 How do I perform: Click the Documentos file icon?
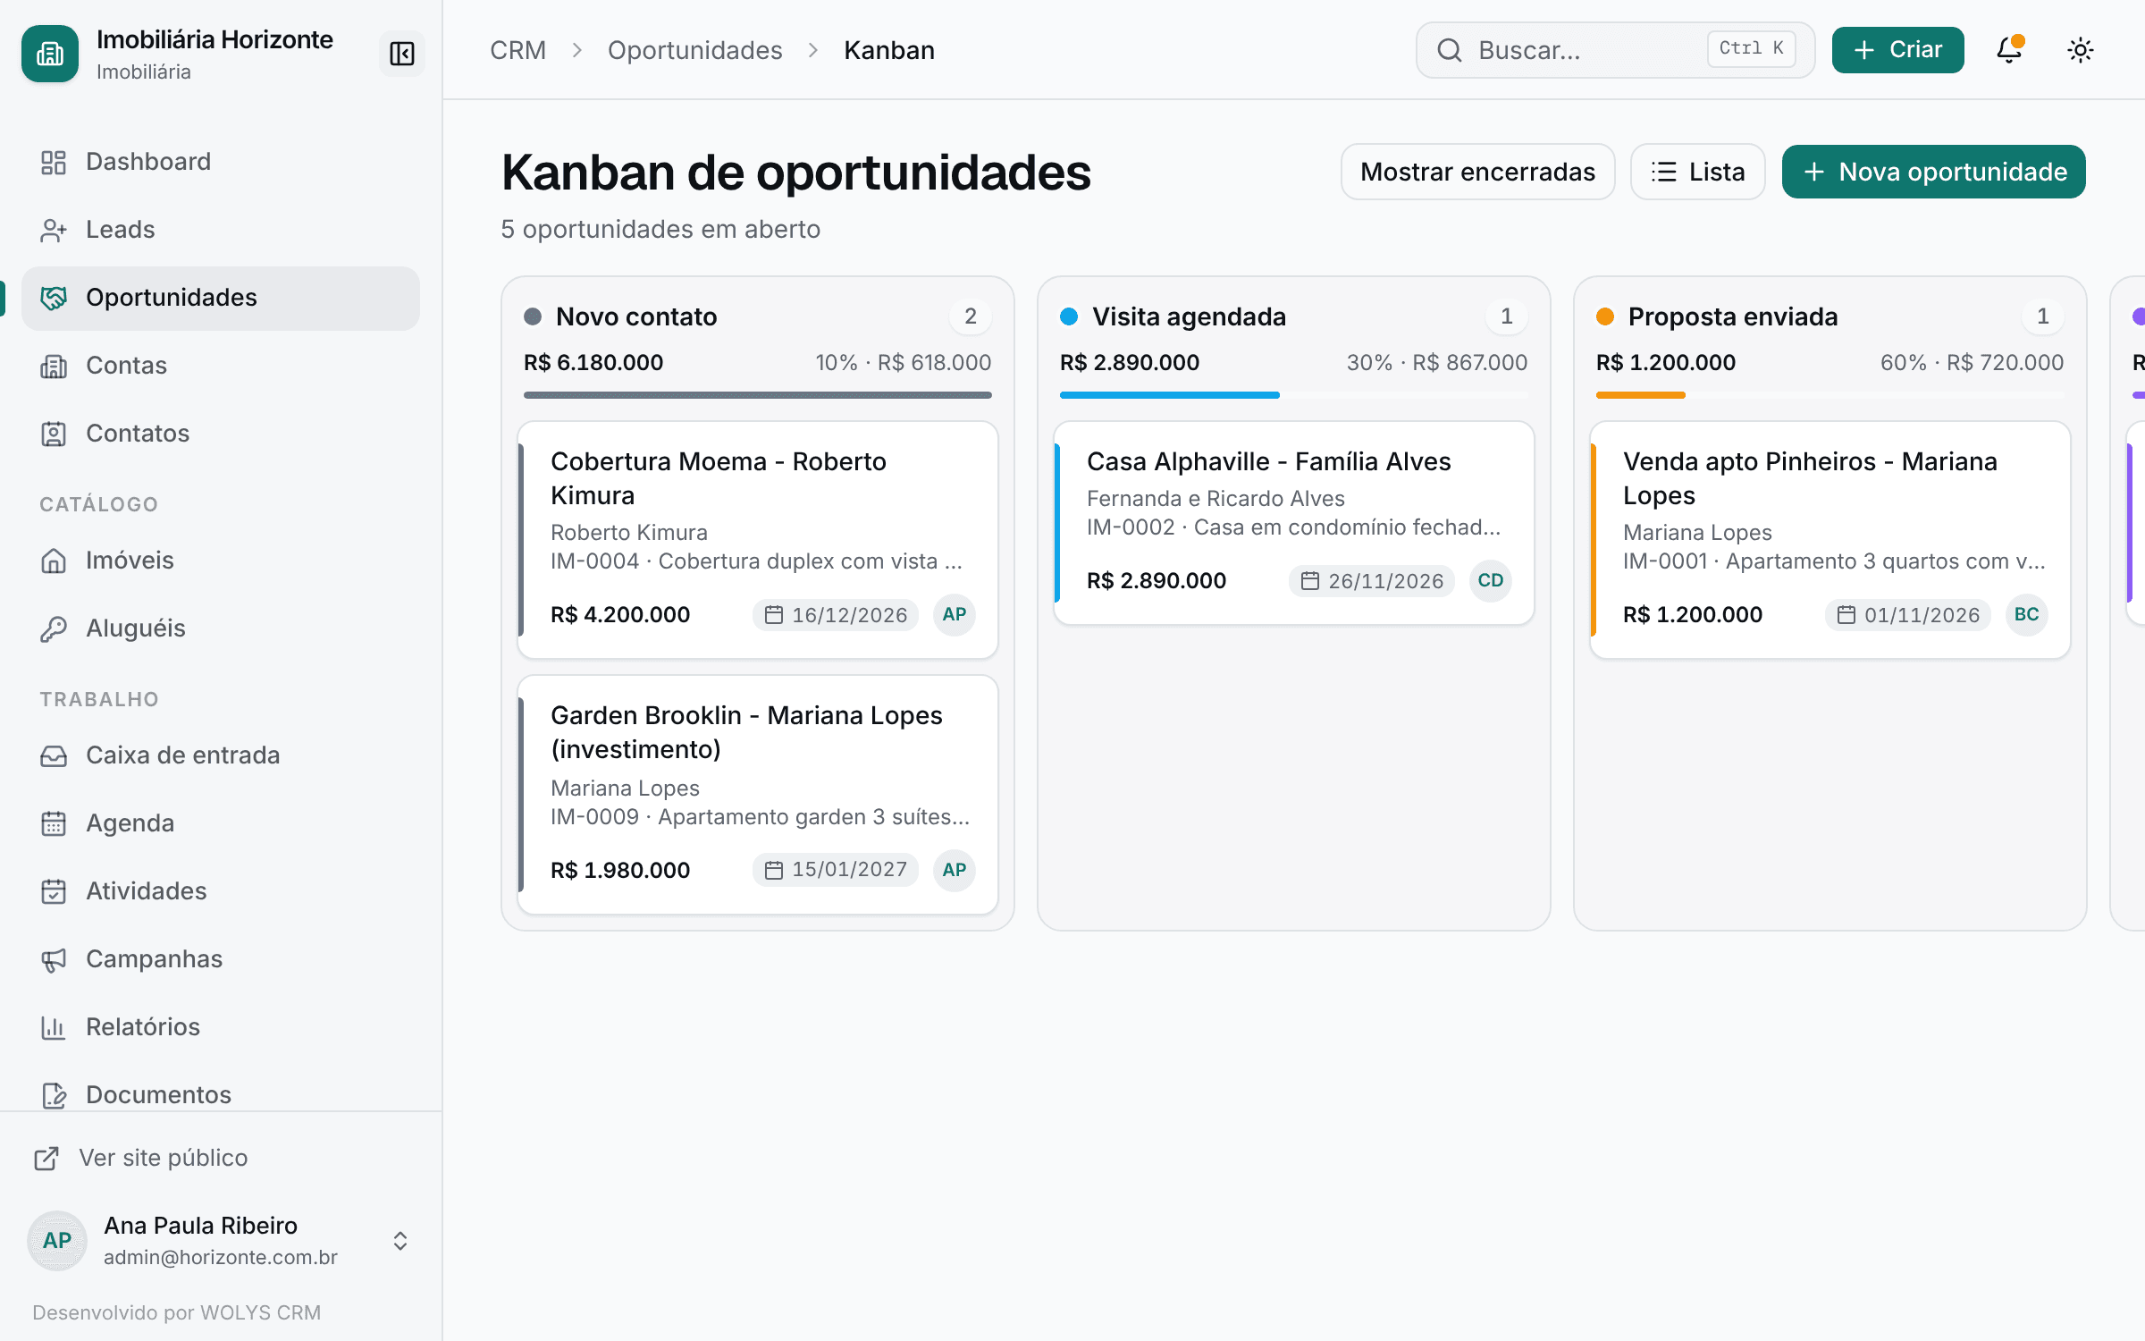54,1095
